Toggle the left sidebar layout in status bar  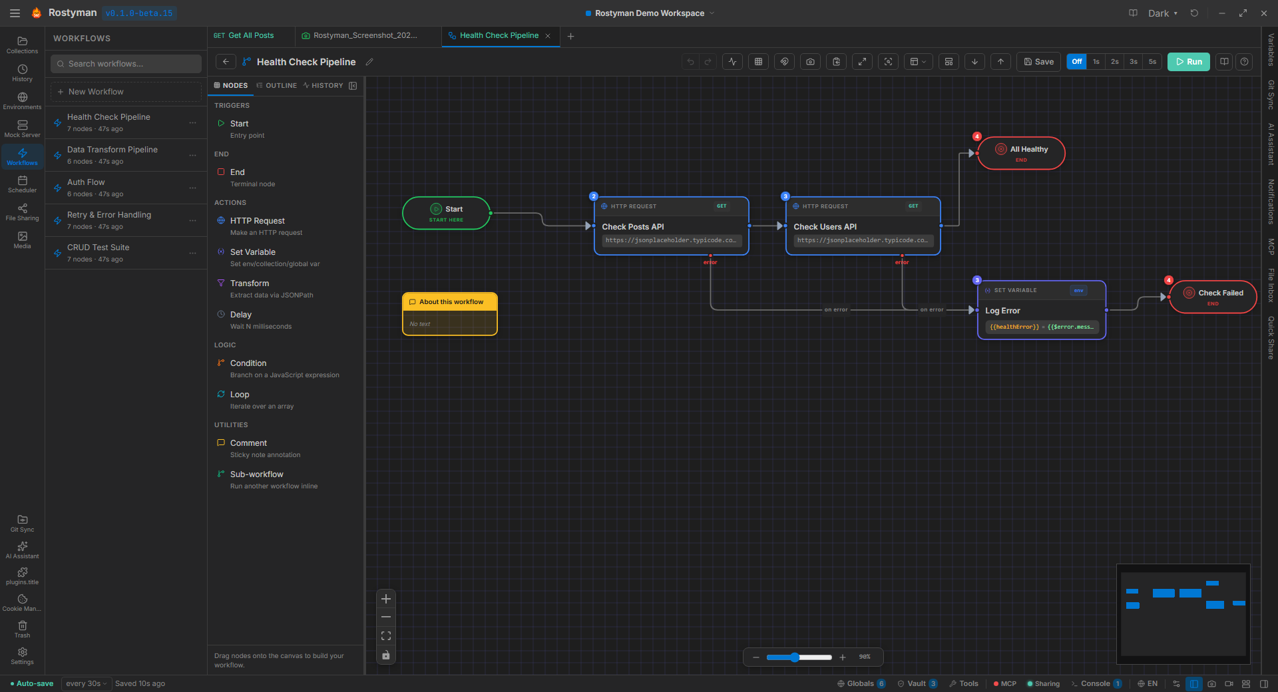click(1193, 683)
